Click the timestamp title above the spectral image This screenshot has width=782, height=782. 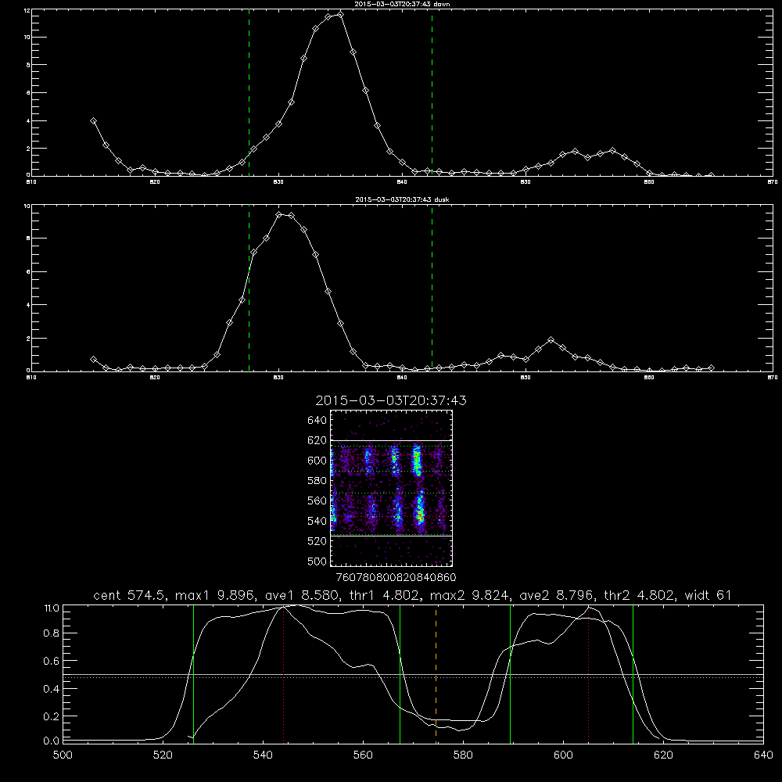click(x=391, y=400)
